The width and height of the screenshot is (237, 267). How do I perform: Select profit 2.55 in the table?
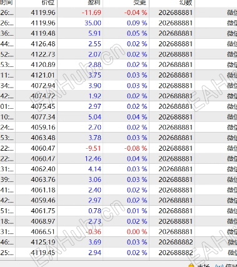click(x=94, y=44)
